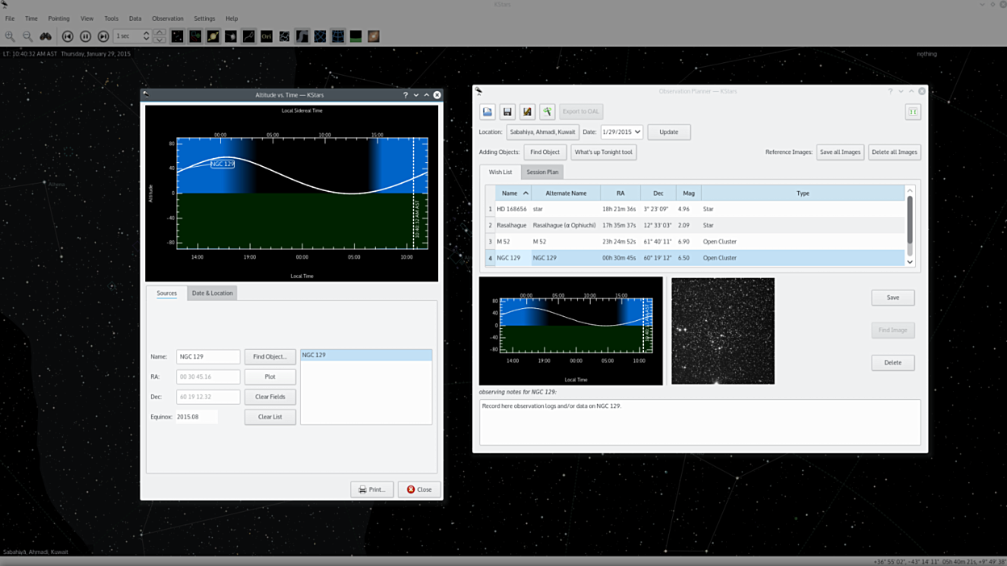Toggle constellation names (Ori) display
1007x566 pixels.
[x=266, y=36]
